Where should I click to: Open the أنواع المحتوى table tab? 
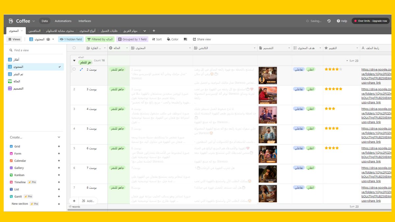(x=88, y=31)
